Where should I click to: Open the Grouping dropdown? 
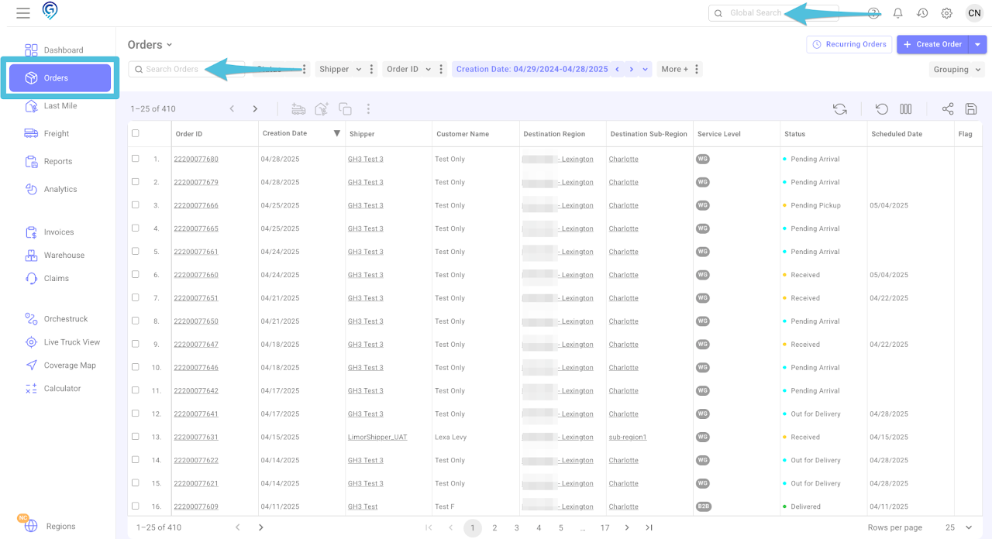956,70
